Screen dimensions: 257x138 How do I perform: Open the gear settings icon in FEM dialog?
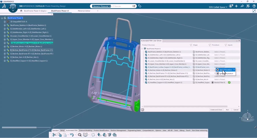143,110
